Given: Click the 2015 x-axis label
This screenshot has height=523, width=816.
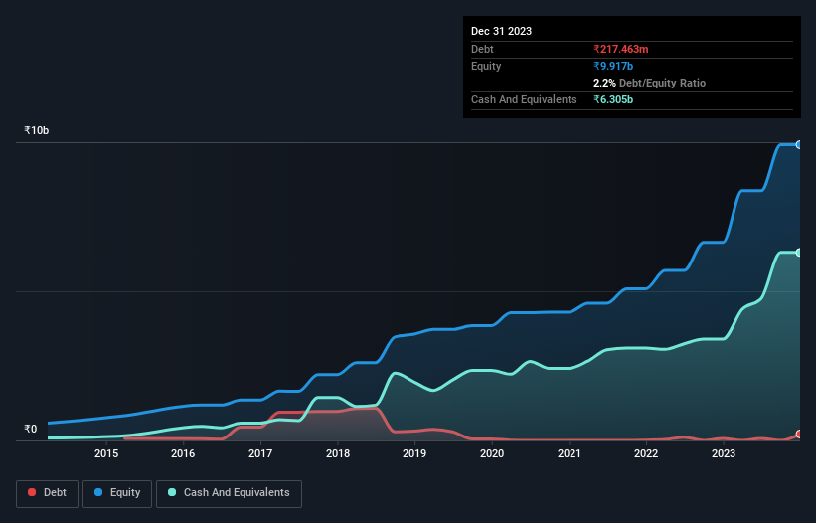Looking at the screenshot, I should (x=106, y=453).
